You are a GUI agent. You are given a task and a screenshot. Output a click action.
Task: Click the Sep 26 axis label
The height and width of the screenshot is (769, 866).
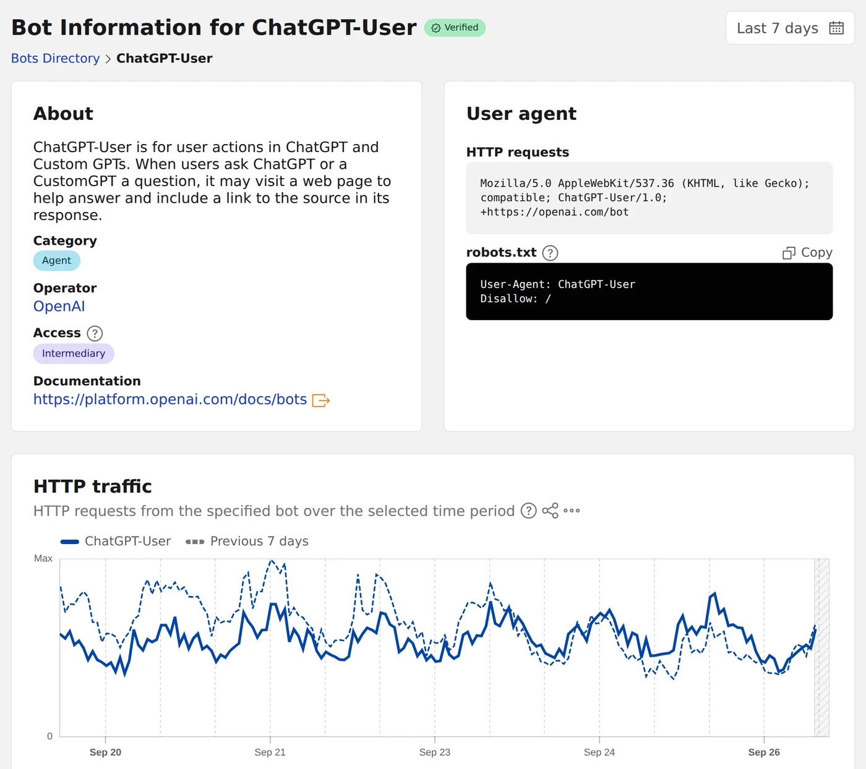pos(764,752)
